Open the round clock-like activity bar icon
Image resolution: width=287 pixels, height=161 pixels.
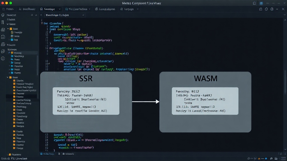click(x=3, y=58)
